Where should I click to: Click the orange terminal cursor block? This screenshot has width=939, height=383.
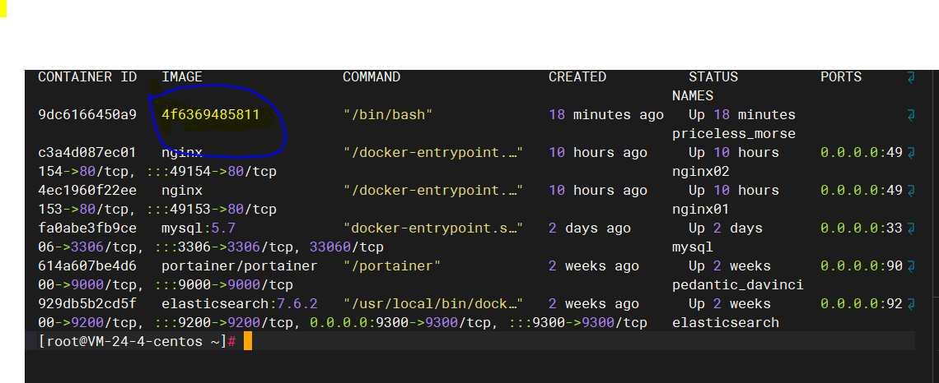[248, 342]
